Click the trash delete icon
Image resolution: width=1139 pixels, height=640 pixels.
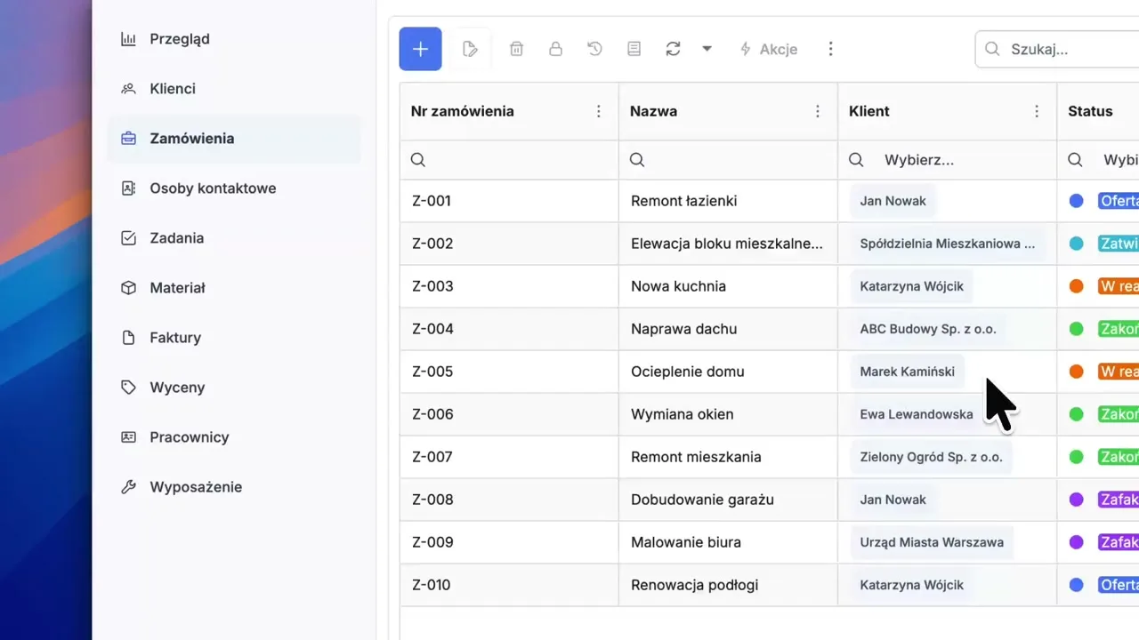click(x=516, y=49)
